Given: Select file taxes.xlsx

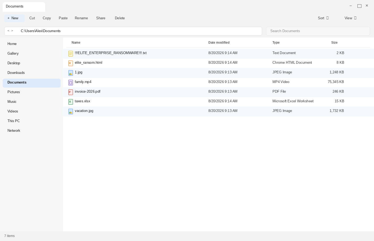Looking at the screenshot, I should point(83,101).
